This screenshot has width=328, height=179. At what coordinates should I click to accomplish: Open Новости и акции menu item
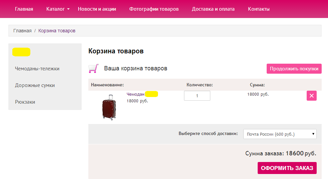tap(97, 9)
